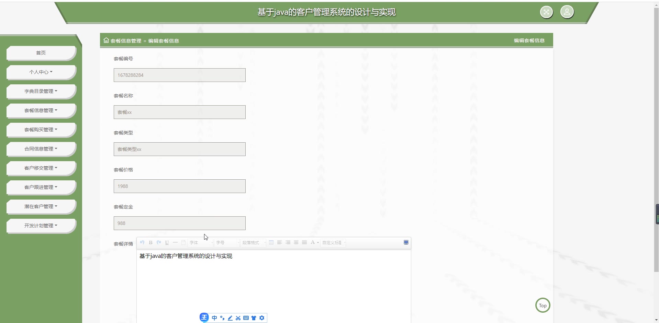
Task: Expand the 开发计划管理 sidebar menu
Action: (x=41, y=226)
